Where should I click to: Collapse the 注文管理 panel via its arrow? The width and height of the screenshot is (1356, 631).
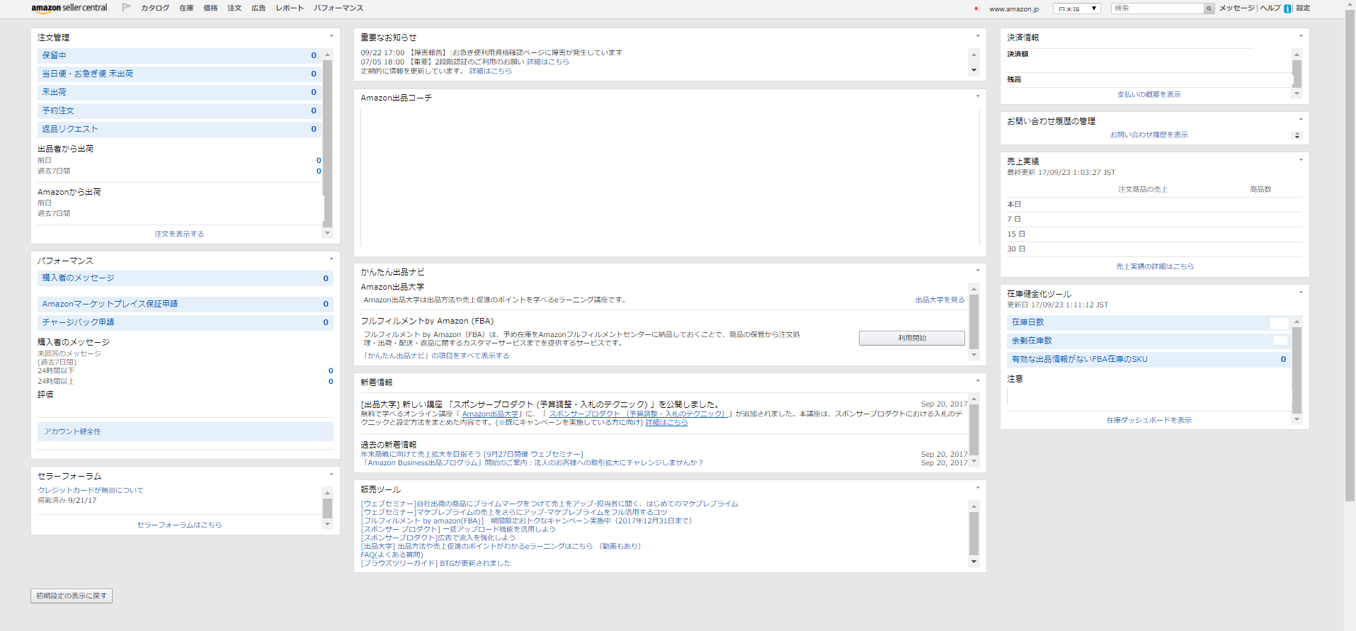(331, 36)
